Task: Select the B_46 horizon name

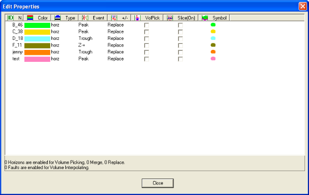Action: pyautogui.click(x=17, y=25)
